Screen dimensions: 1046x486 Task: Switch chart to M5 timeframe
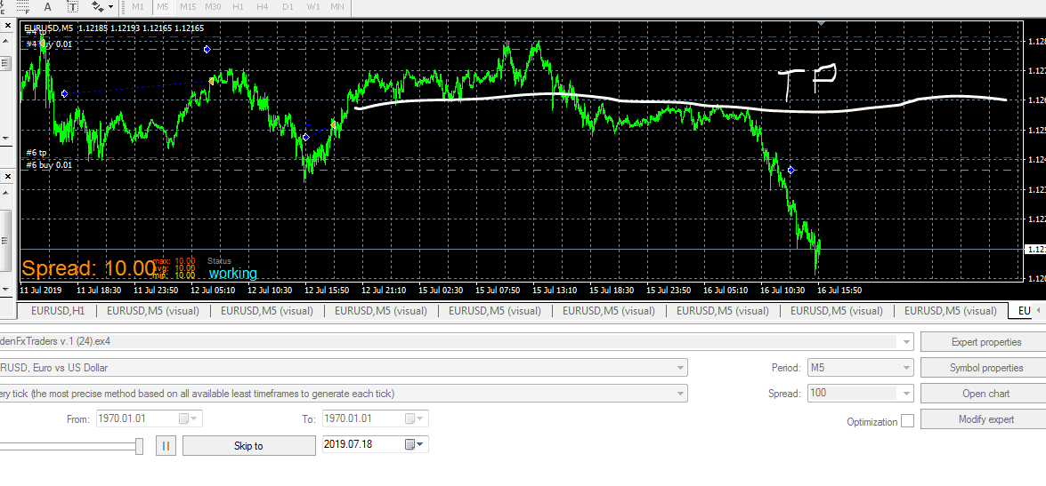coord(163,6)
